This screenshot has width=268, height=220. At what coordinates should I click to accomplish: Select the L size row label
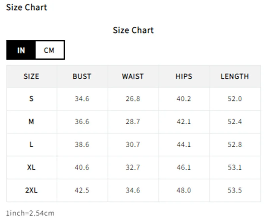(31, 145)
